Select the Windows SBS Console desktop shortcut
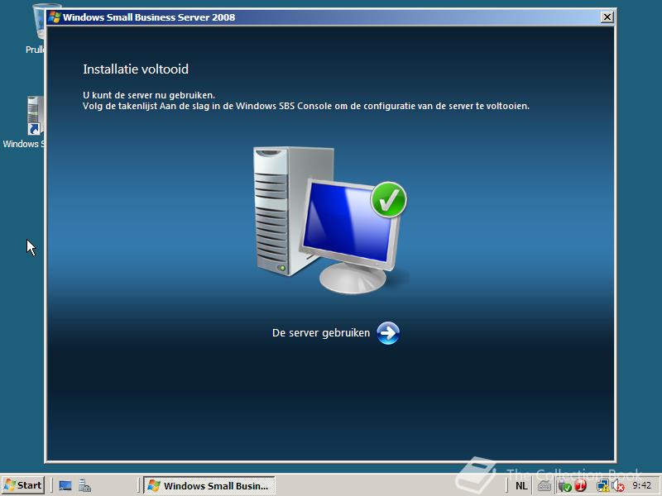This screenshot has height=496, width=662. click(24, 122)
